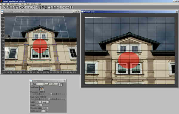Open the Window menu

coord(34,4)
